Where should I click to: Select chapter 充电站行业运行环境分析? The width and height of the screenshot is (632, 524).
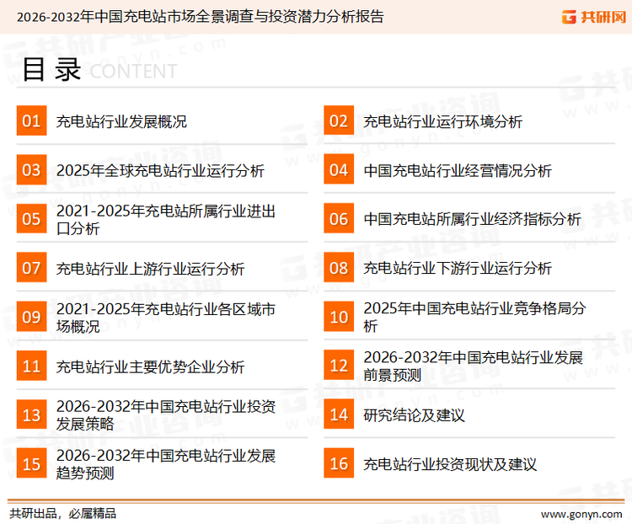442,121
